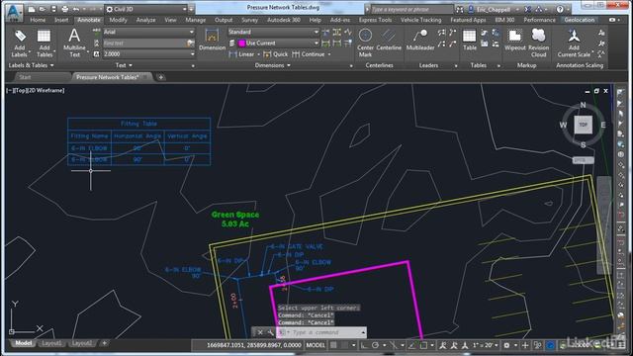Click the Fitting Table title cell
This screenshot has width=633, height=356.
point(138,124)
